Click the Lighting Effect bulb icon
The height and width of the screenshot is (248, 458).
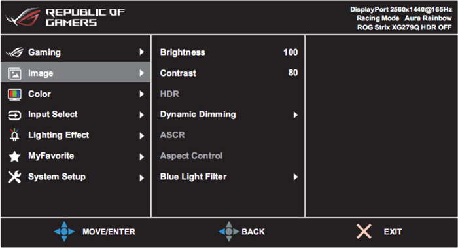(x=14, y=135)
